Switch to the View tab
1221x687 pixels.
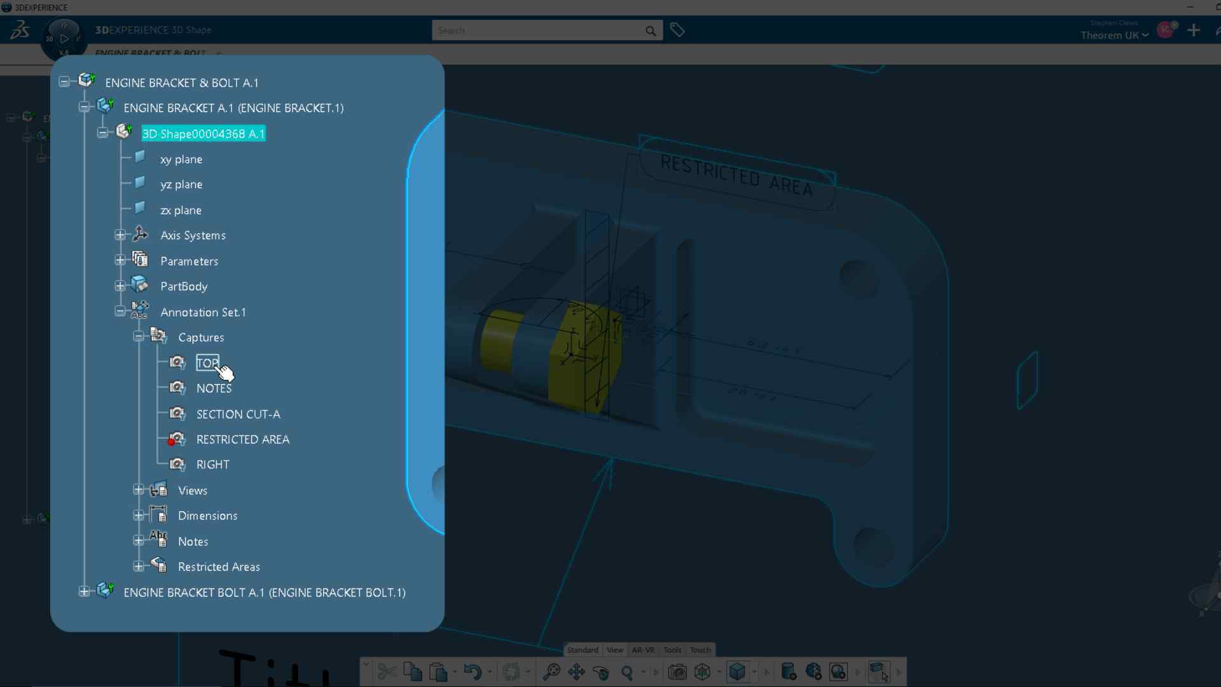614,649
